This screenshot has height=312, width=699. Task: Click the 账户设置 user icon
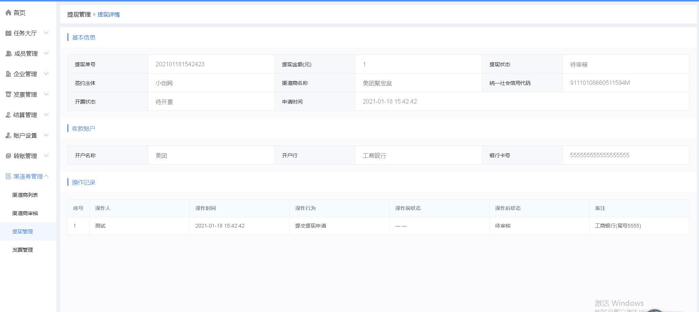coord(8,136)
